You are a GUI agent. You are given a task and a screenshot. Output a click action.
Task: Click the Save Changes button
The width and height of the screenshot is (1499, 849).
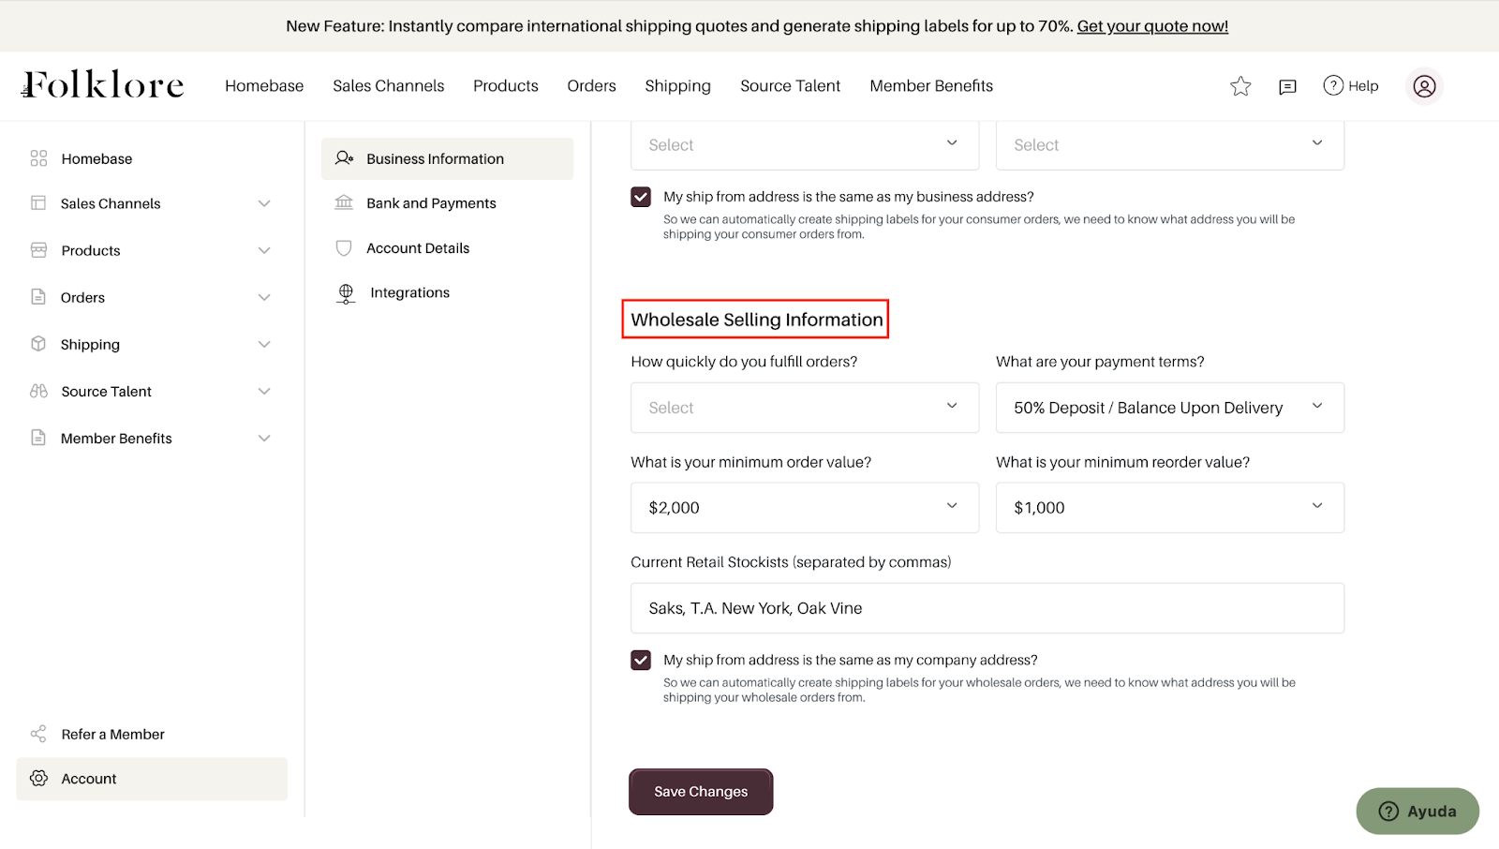[x=701, y=792]
